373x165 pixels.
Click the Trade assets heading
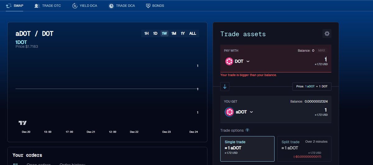pyautogui.click(x=243, y=34)
